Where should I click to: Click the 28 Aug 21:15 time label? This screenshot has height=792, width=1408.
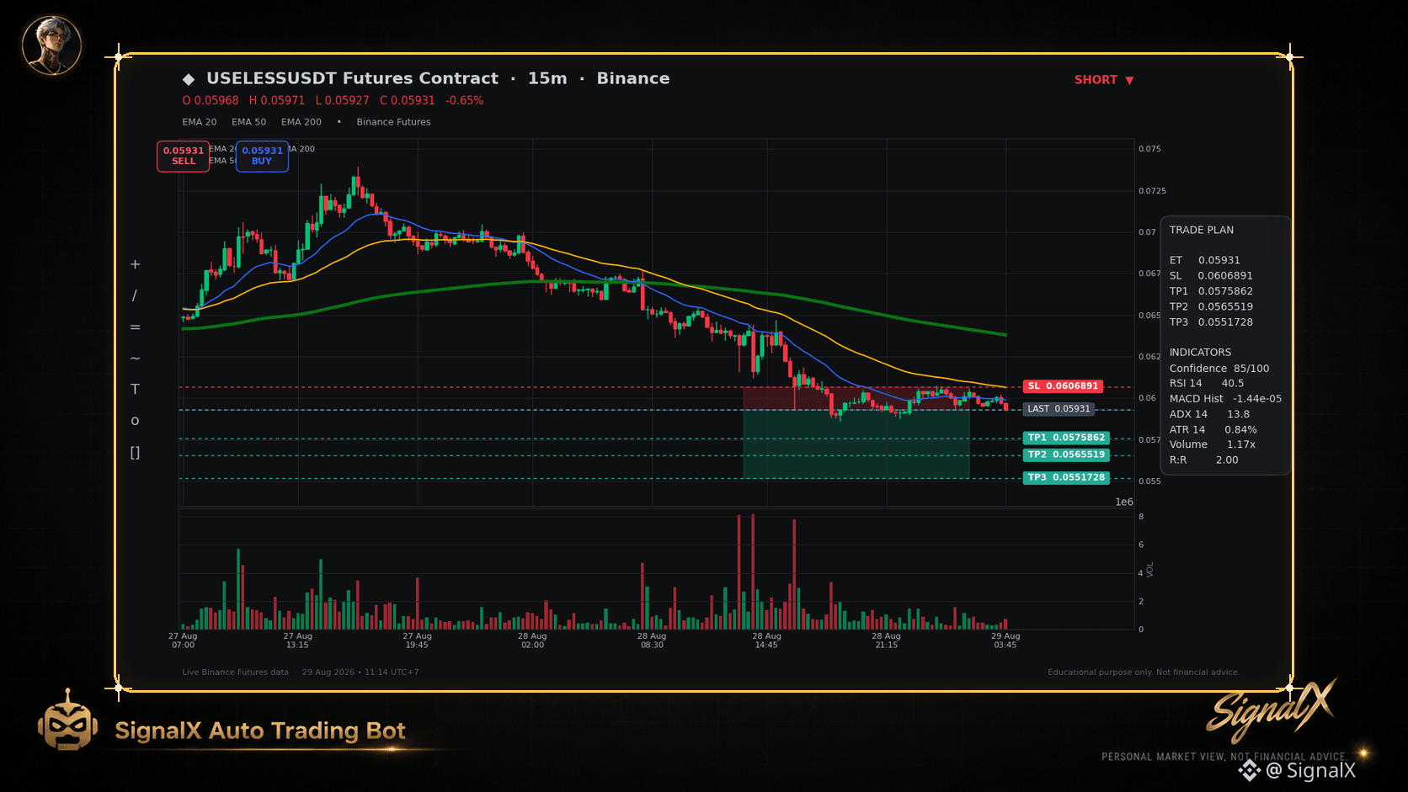pos(886,641)
